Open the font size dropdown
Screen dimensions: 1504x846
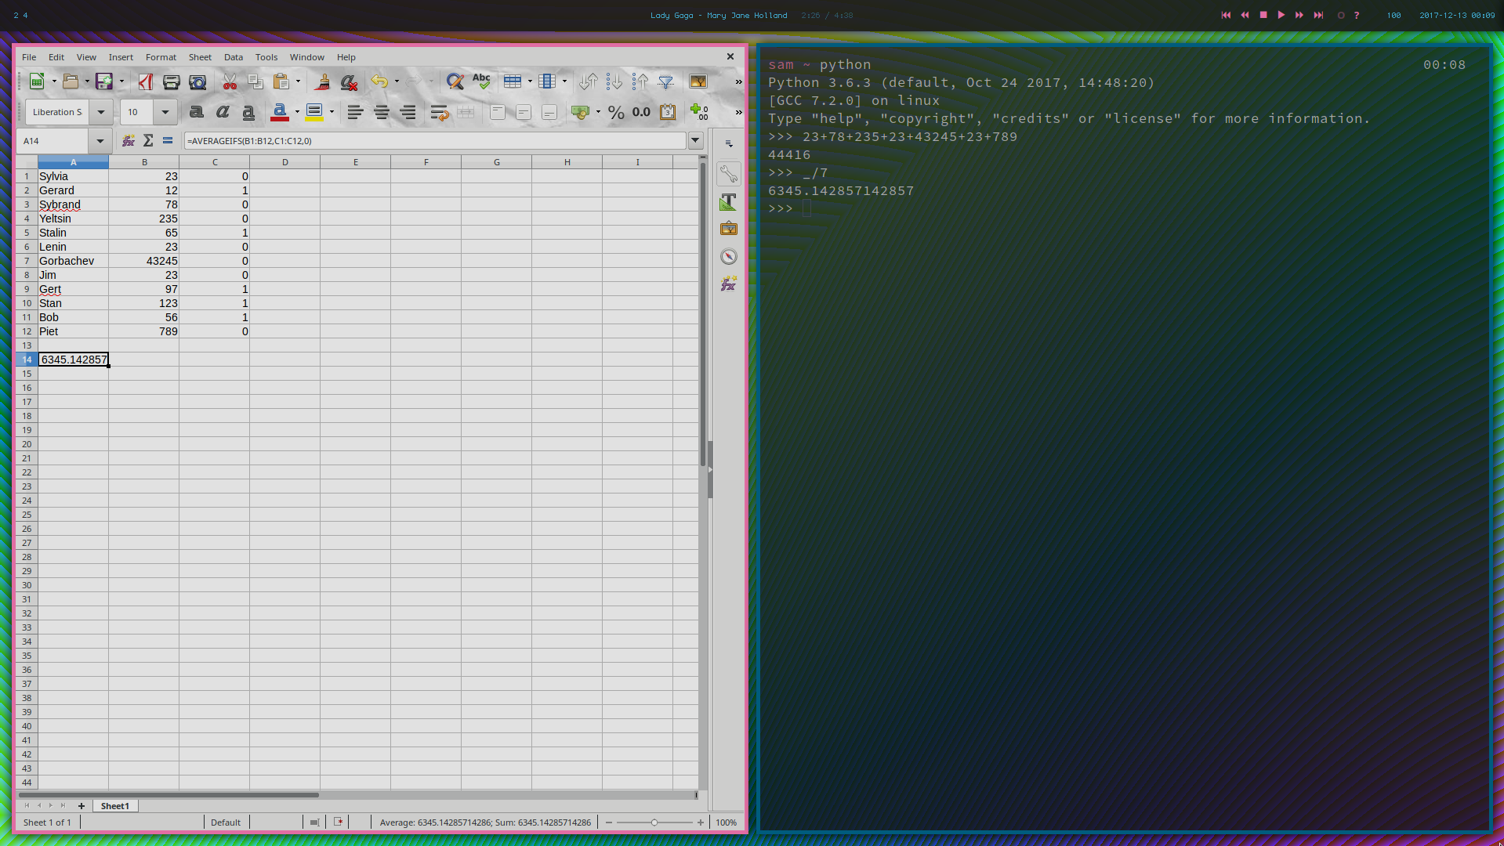point(165,112)
